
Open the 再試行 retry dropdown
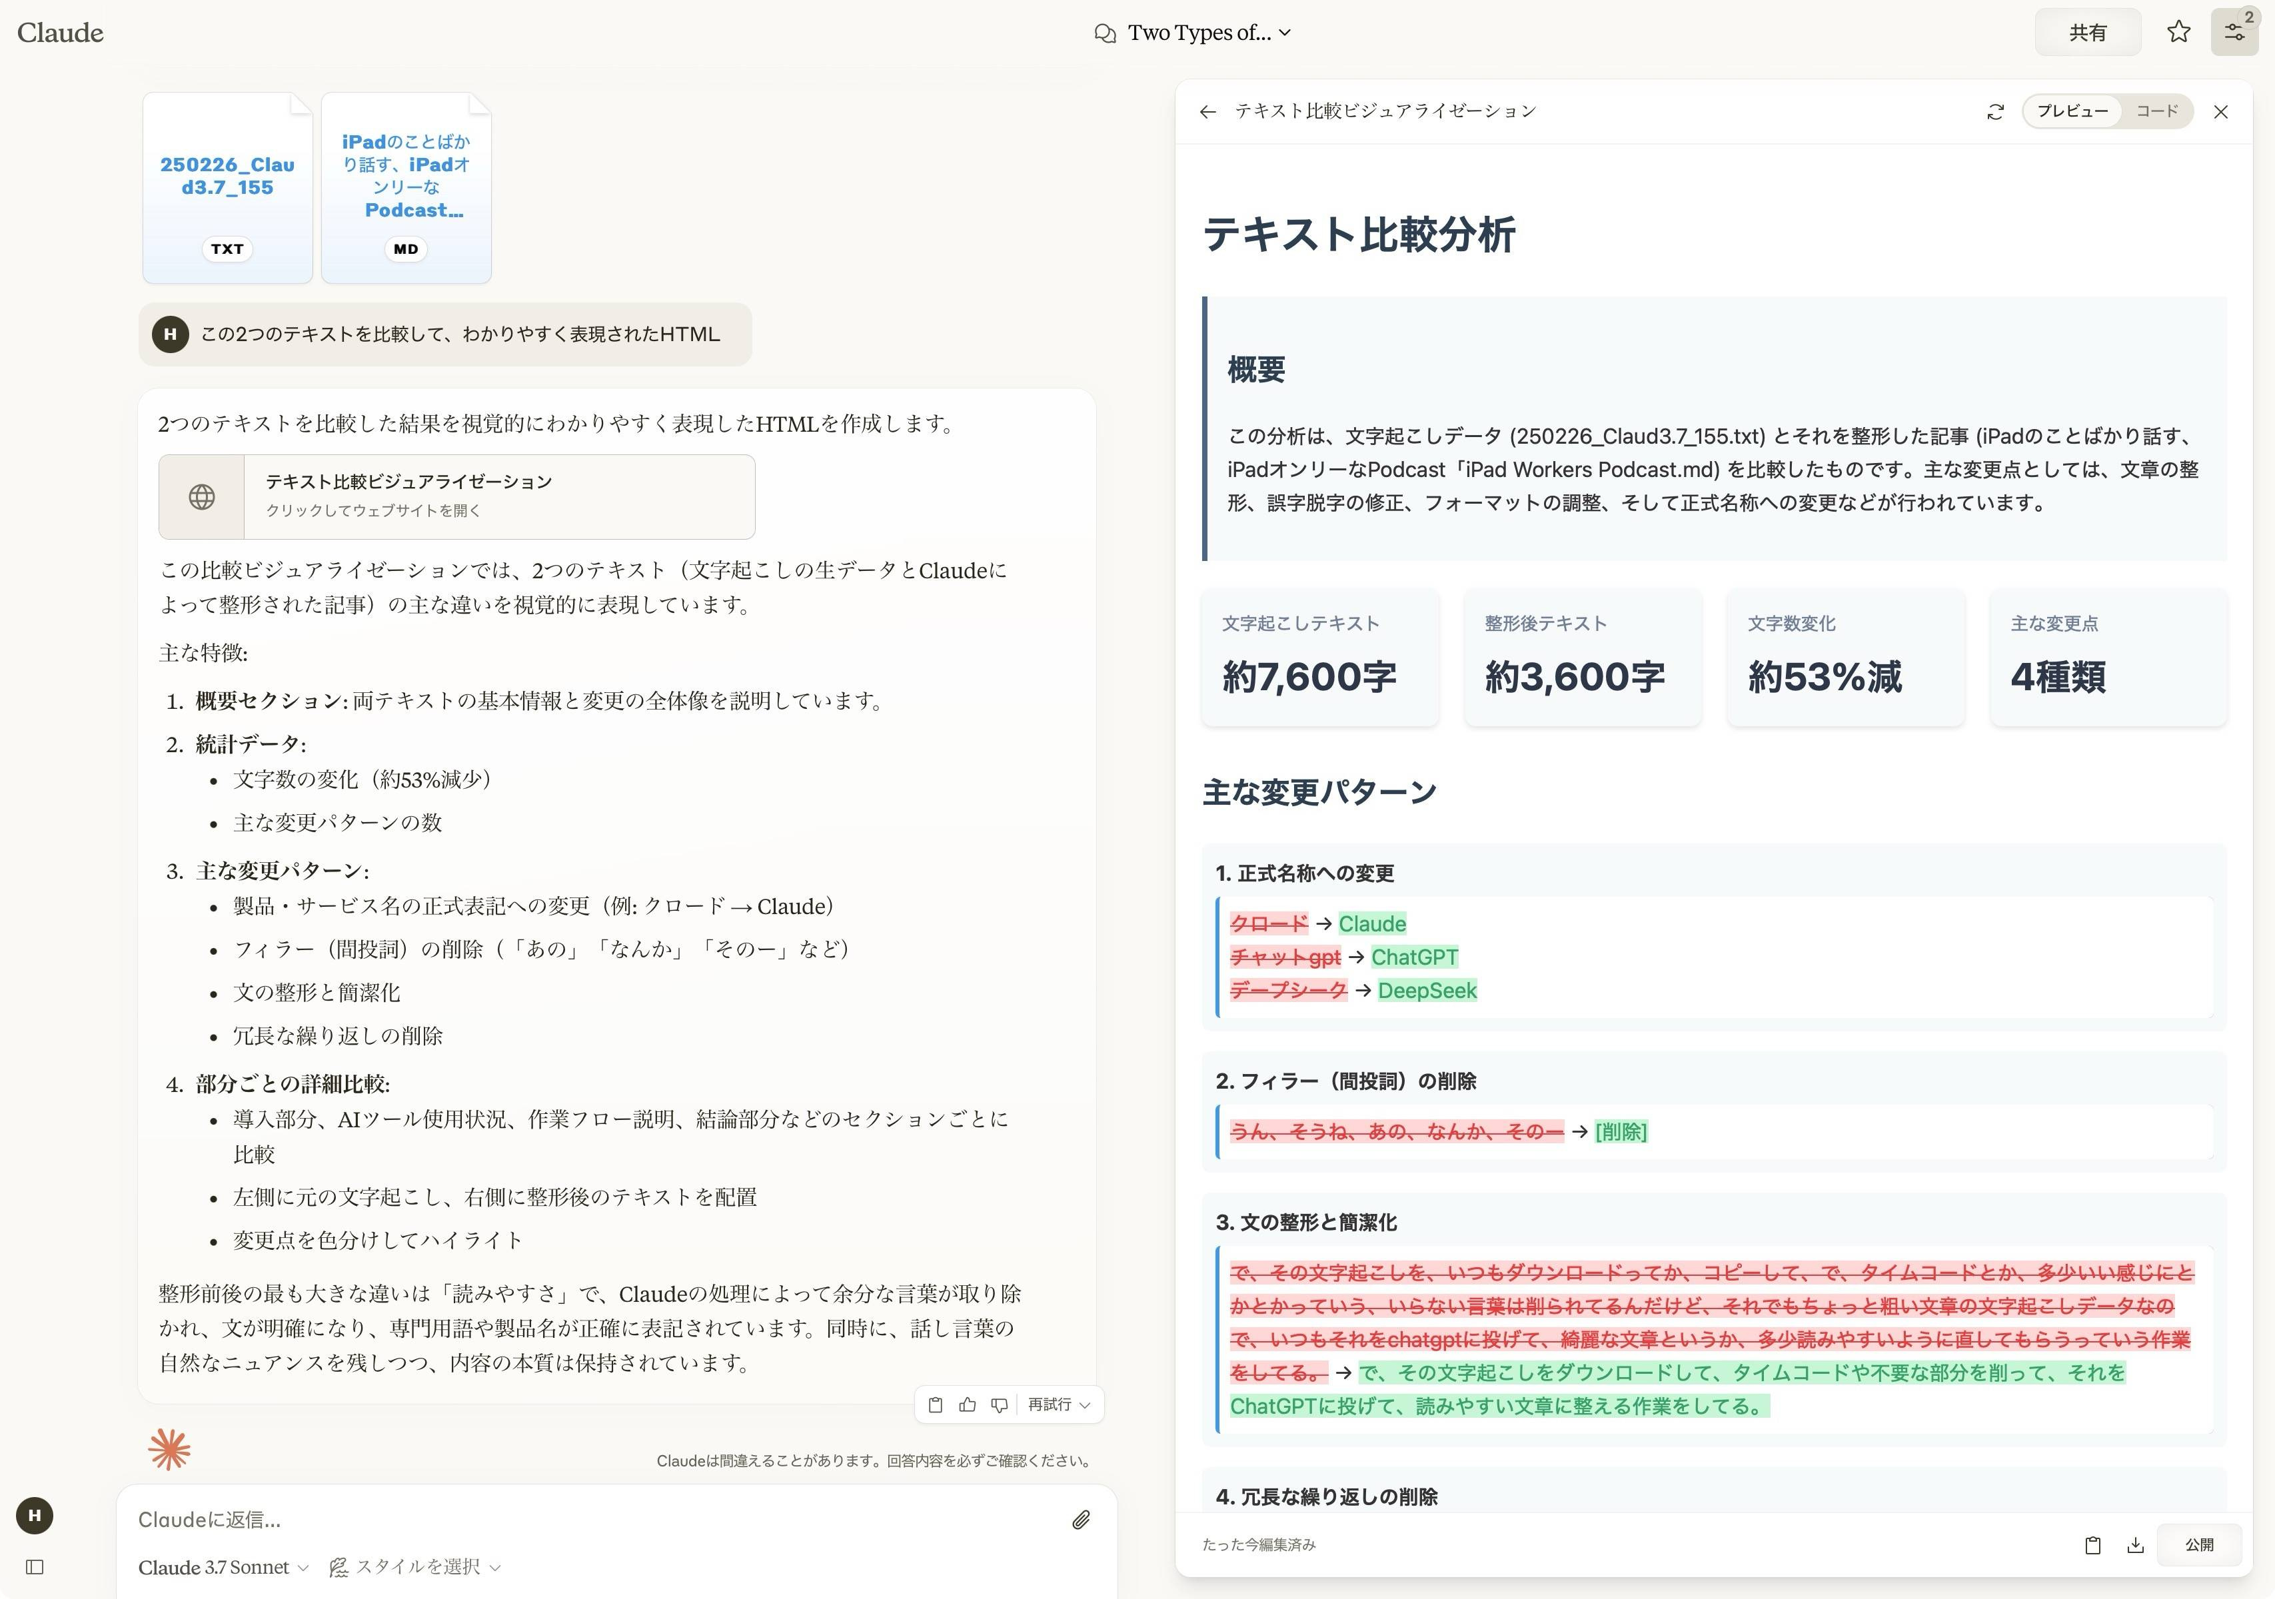coord(1058,1405)
